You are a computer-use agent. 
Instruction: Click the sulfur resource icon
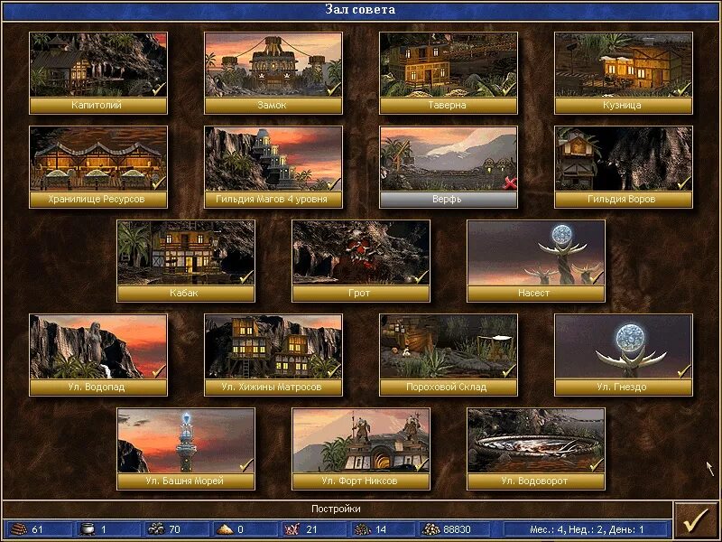point(224,532)
